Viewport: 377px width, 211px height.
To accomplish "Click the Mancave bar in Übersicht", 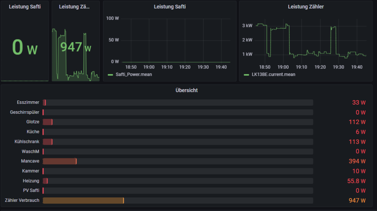I will (x=59, y=161).
